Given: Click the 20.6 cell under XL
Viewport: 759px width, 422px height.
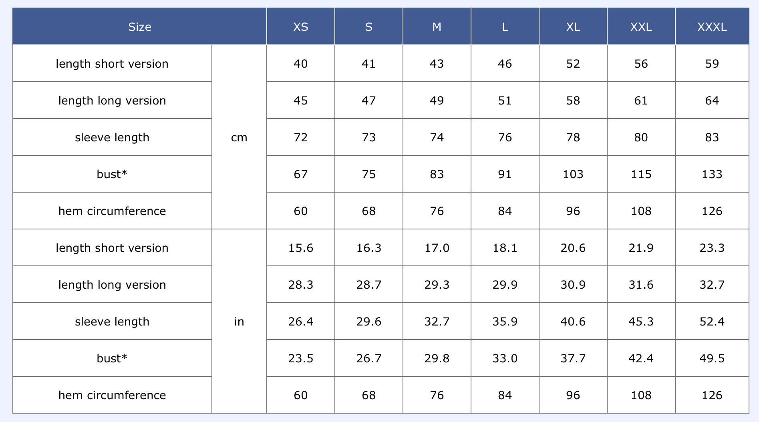Looking at the screenshot, I should [573, 248].
